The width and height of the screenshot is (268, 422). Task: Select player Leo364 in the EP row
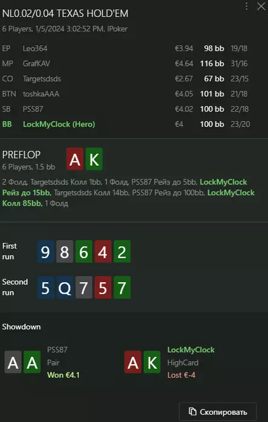(35, 48)
